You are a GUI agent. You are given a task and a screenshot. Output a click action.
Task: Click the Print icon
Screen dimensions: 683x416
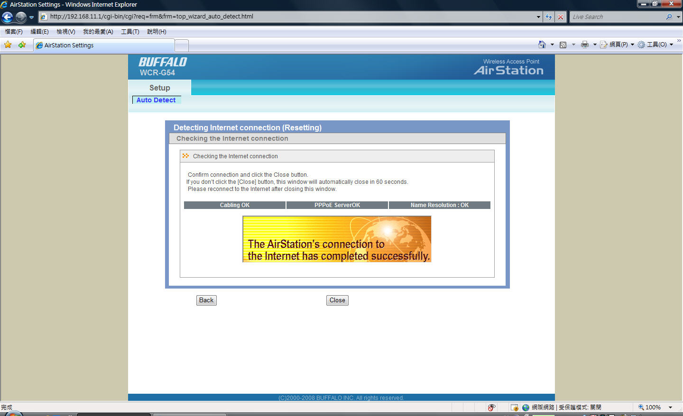(x=585, y=45)
